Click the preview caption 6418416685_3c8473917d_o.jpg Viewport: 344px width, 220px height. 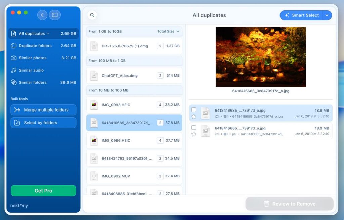click(x=261, y=91)
